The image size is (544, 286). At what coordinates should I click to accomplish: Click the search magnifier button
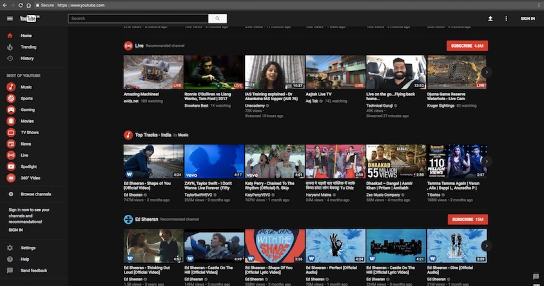[x=218, y=19]
